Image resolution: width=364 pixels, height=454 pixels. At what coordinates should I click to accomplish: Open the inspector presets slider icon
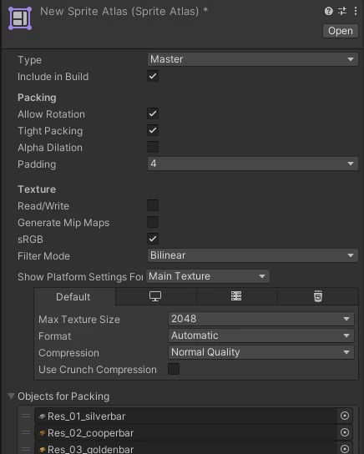[342, 12]
